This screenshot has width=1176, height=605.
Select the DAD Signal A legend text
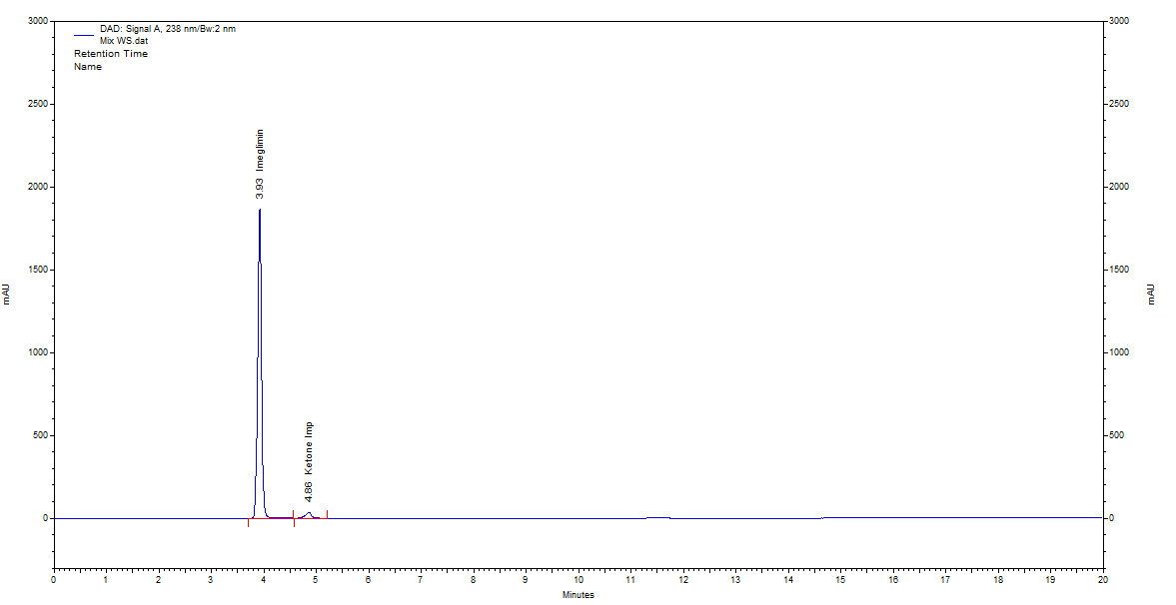click(167, 29)
